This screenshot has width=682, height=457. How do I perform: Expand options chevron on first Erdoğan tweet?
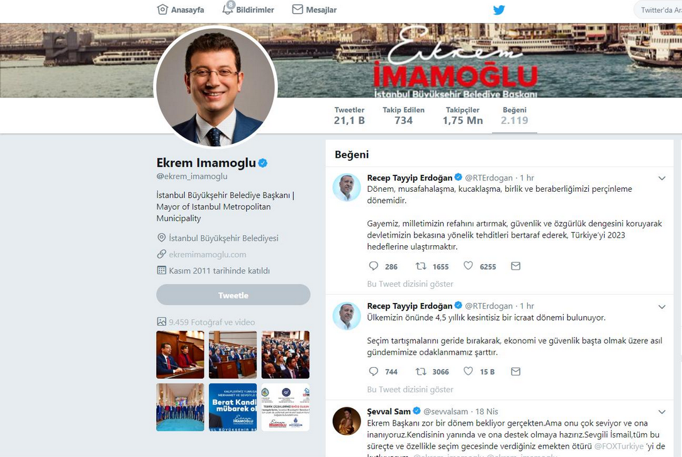pos(662,178)
